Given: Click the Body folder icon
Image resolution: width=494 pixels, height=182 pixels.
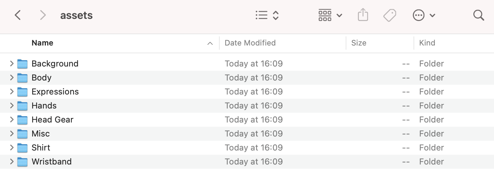Looking at the screenshot, I should pyautogui.click(x=22, y=78).
